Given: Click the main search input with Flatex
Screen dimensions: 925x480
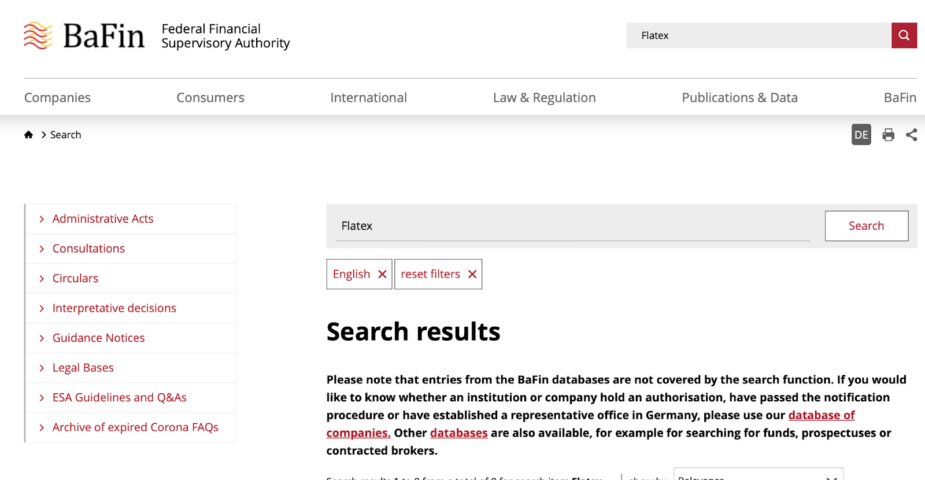Looking at the screenshot, I should point(572,226).
